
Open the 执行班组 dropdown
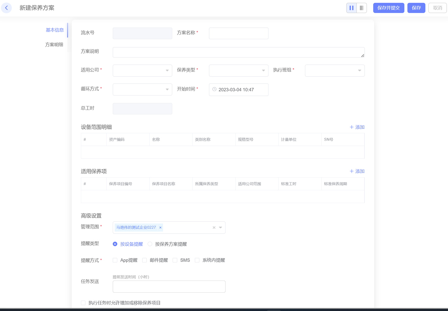pyautogui.click(x=335, y=71)
